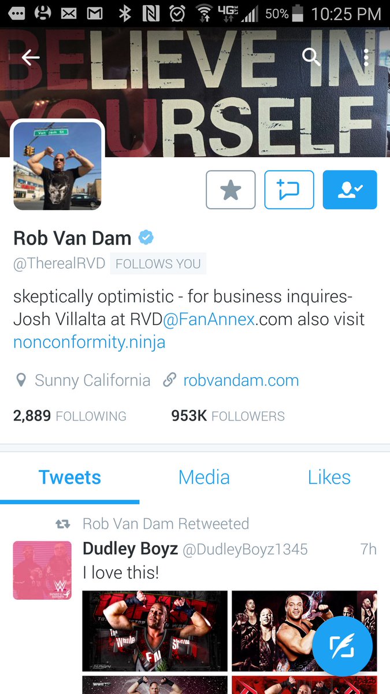Tap the blue verified badge
This screenshot has height=694, width=390.
[146, 237]
